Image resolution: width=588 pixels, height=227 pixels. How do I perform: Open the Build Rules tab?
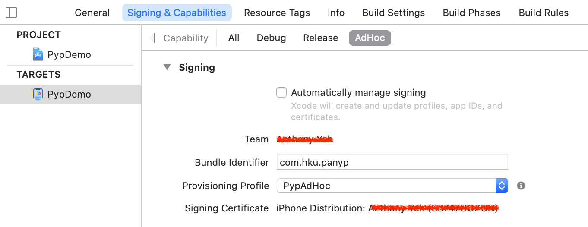544,13
